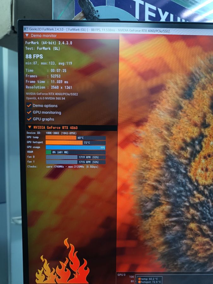213x284 pixels.
Task: Toggle the GPU graphs checkbox
Action: [x=29, y=119]
